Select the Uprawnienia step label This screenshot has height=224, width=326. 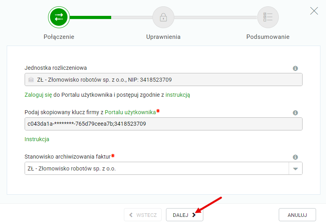163,37
